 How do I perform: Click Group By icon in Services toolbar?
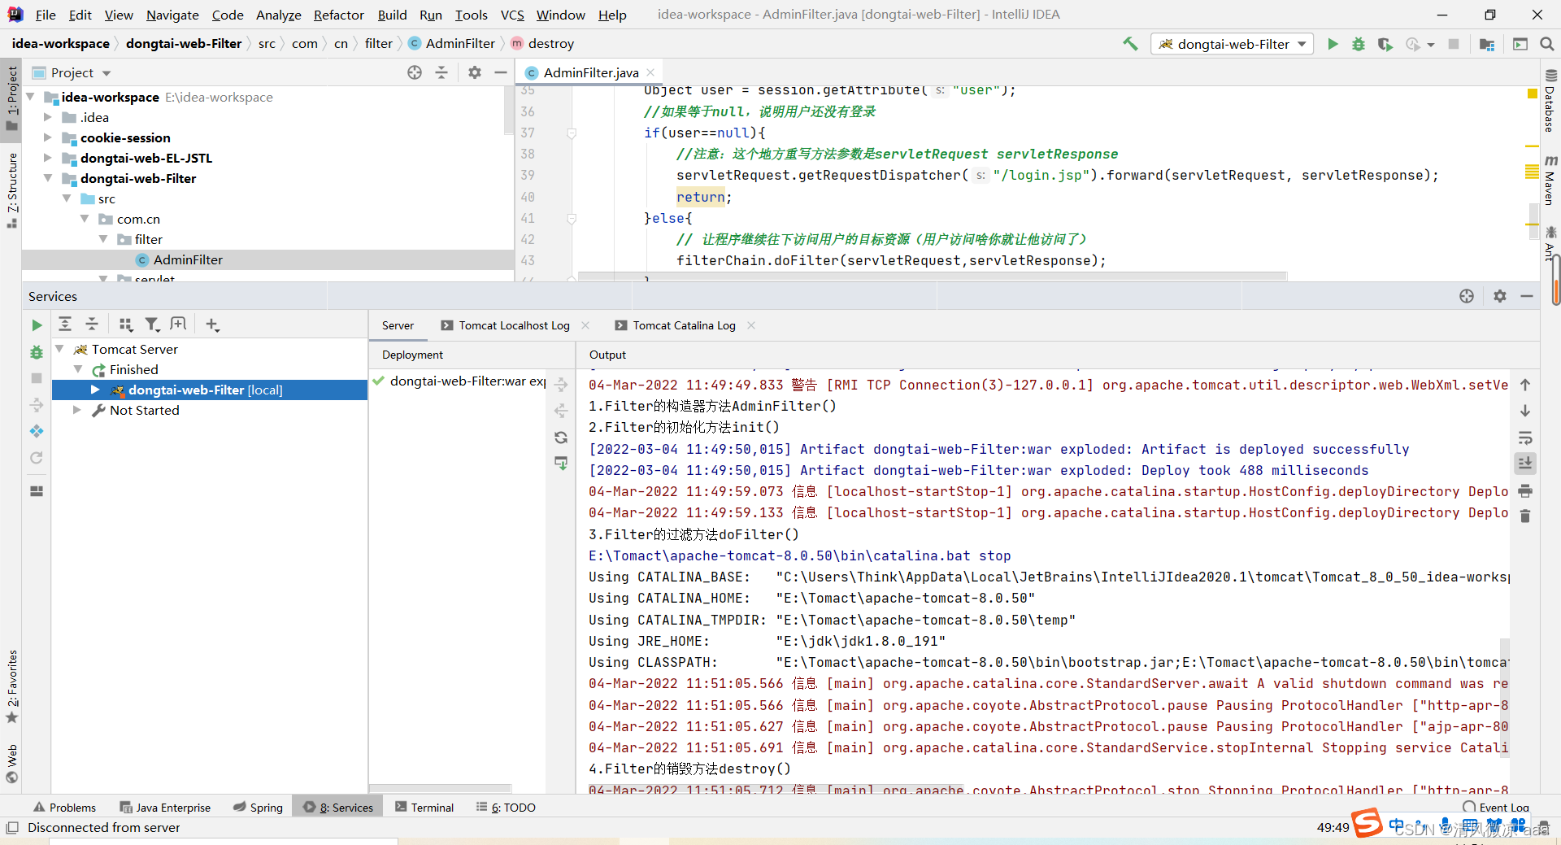125,324
